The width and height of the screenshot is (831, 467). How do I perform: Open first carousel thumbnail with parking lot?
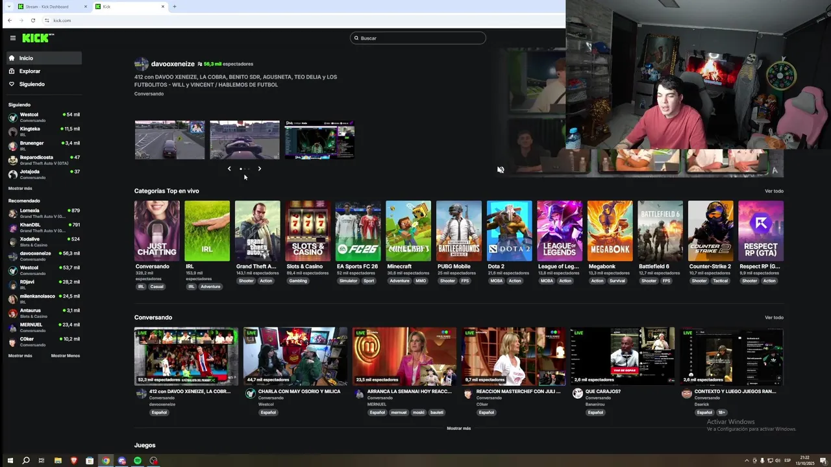pyautogui.click(x=169, y=140)
